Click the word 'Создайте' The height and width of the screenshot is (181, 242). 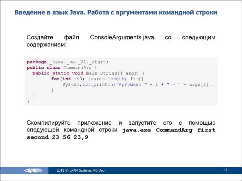(40, 37)
